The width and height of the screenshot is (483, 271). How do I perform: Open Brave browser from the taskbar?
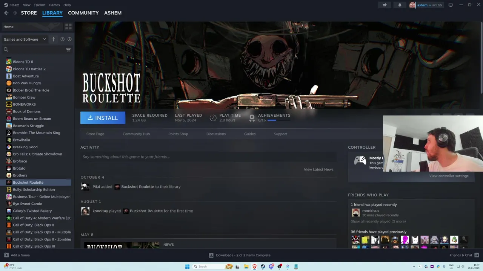point(254,266)
